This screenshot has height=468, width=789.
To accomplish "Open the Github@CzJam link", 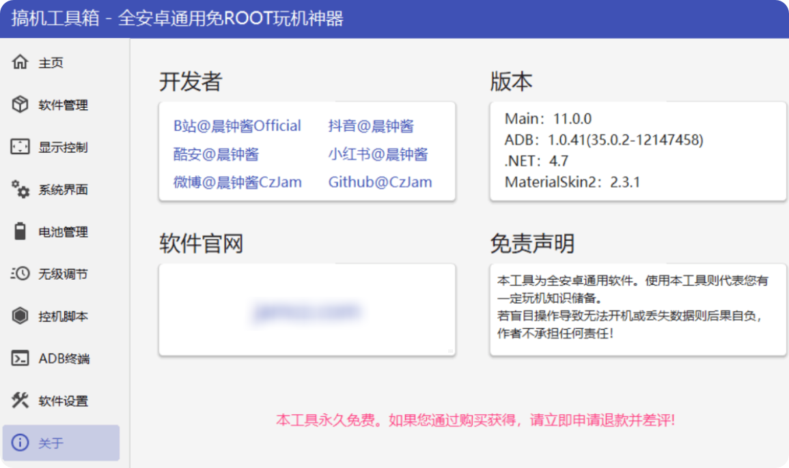I will 380,182.
